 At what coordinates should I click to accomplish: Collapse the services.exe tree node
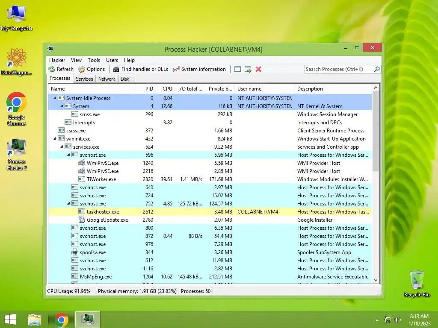tap(62, 147)
